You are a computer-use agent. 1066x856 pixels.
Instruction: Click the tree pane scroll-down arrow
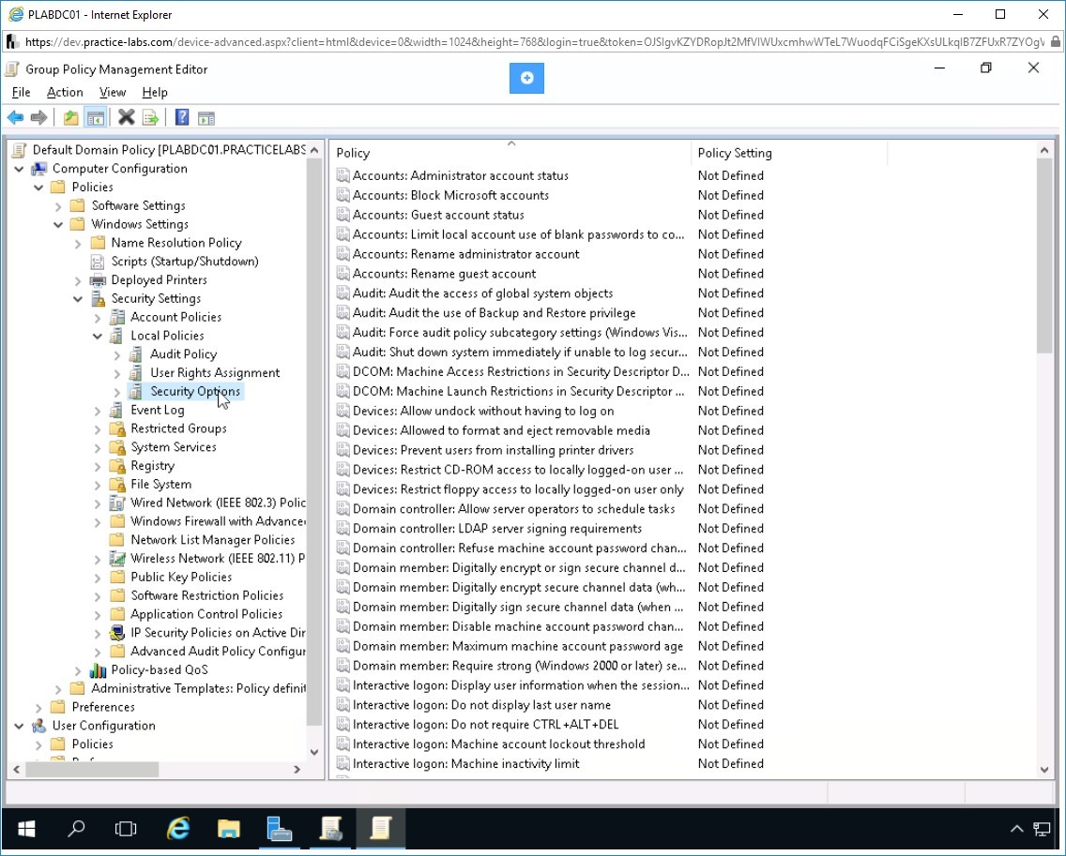[314, 752]
